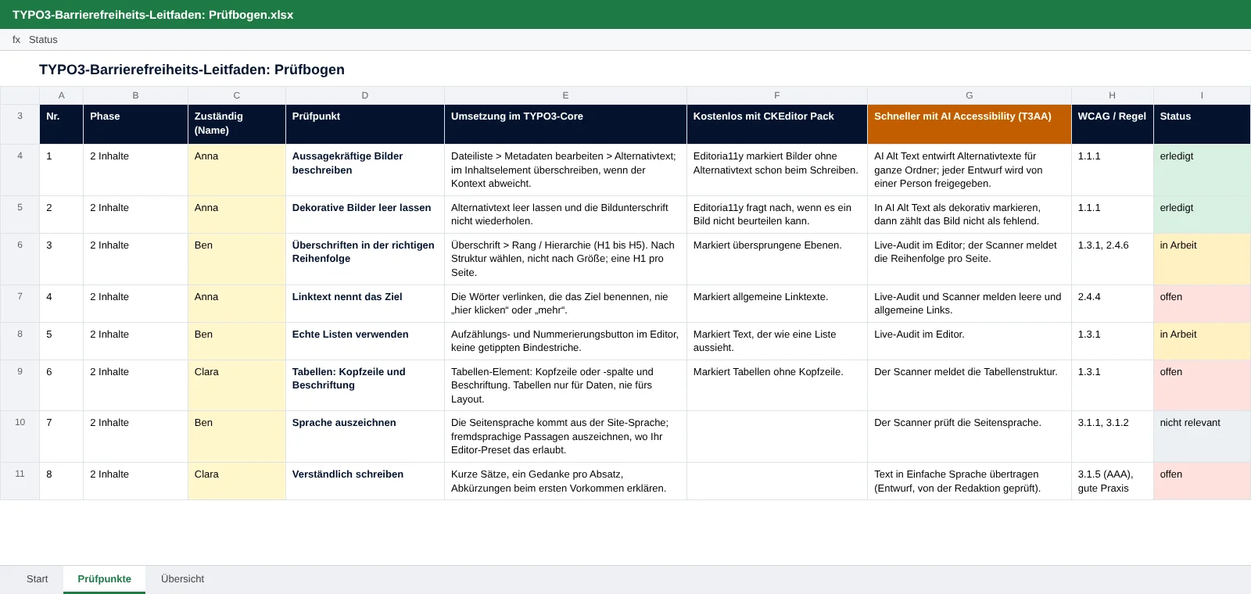Switch to the Start sheet tab

tap(37, 579)
